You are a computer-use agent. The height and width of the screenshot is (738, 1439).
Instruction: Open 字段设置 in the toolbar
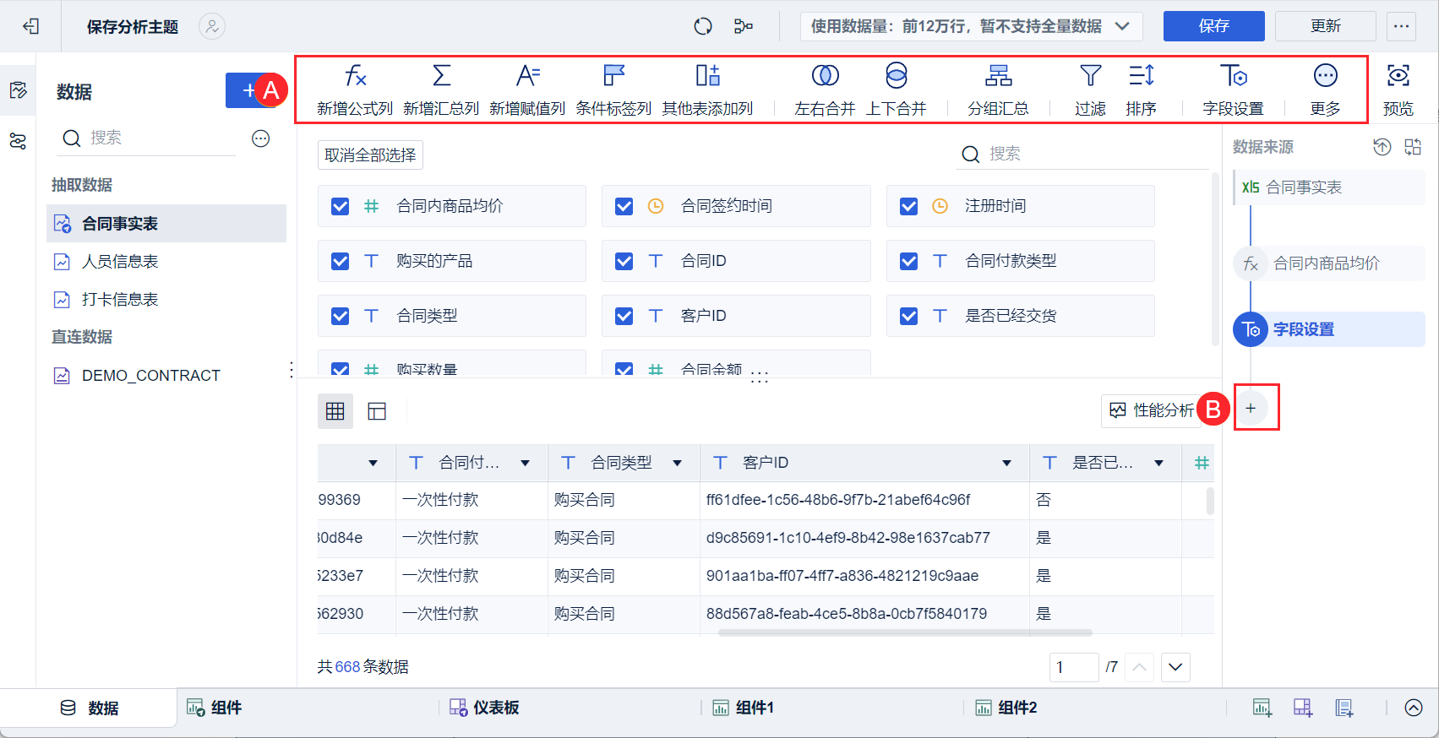[1233, 90]
